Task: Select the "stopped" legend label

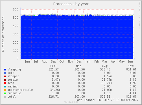Action: pos(13,76)
